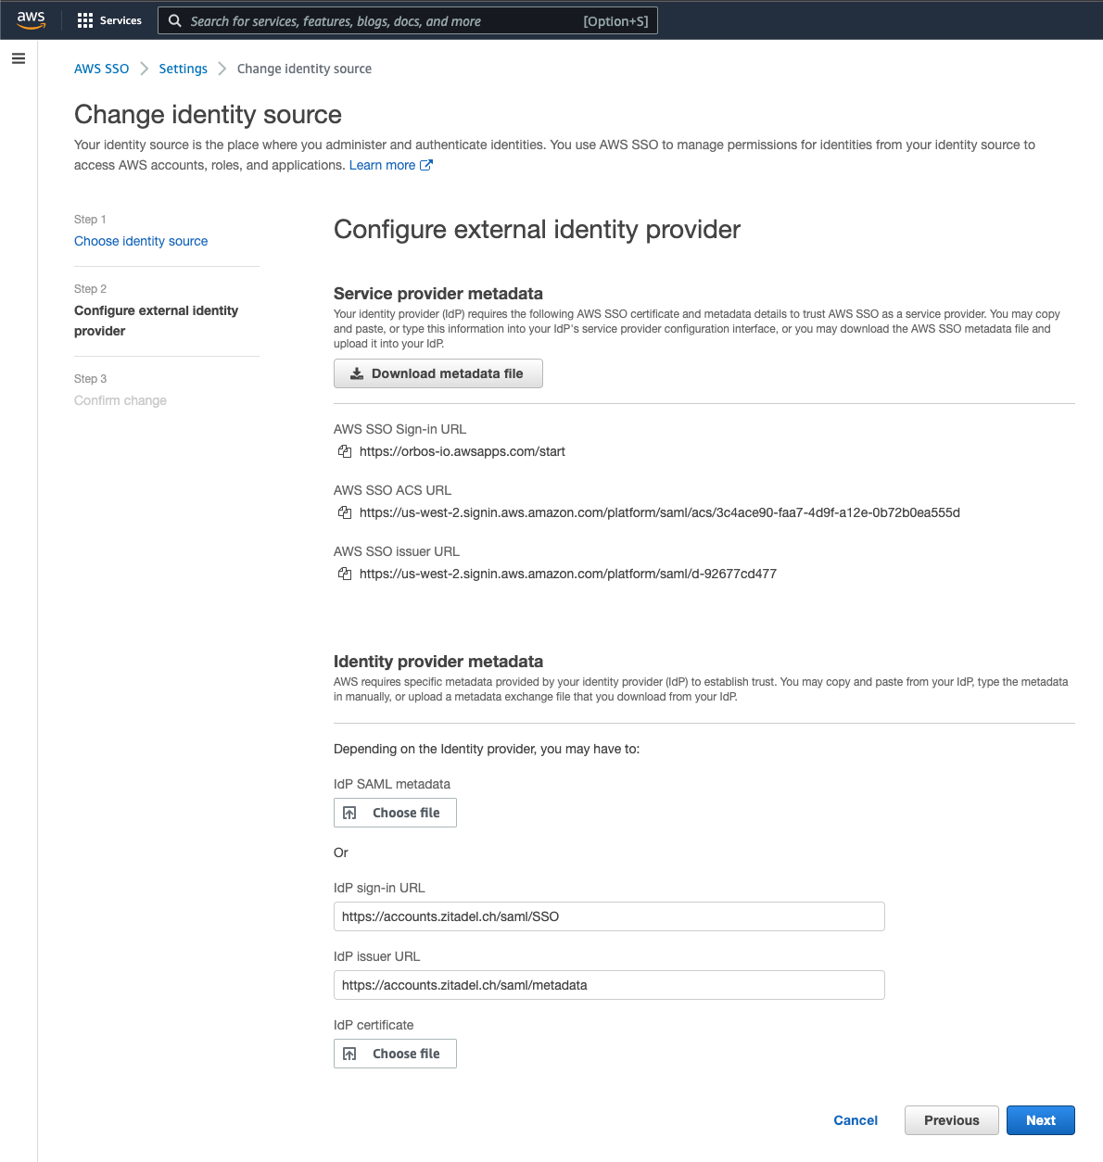
Task: Select Step 3 Confirm change
Action: click(120, 400)
